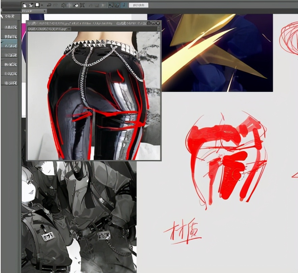Click the greyed-out Redo arrow icon

click(x=55, y=5)
